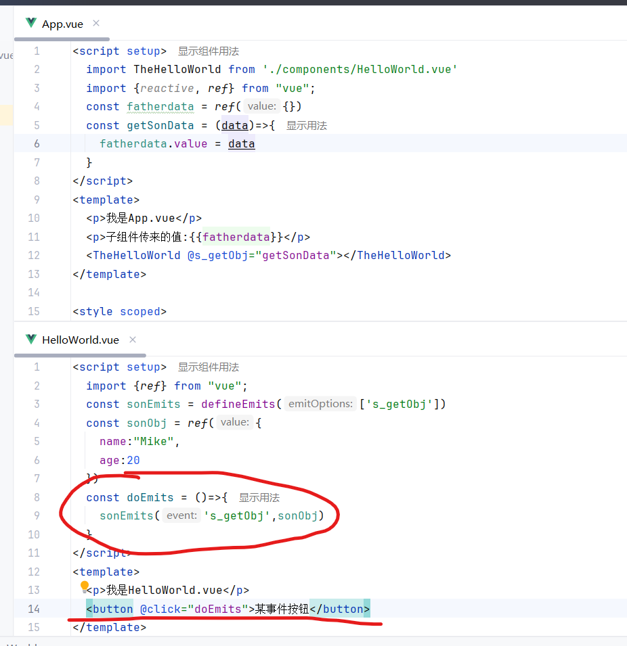This screenshot has width=627, height=646.
Task: Click the sonEmits constant declaration in line 3
Action: coord(154,404)
